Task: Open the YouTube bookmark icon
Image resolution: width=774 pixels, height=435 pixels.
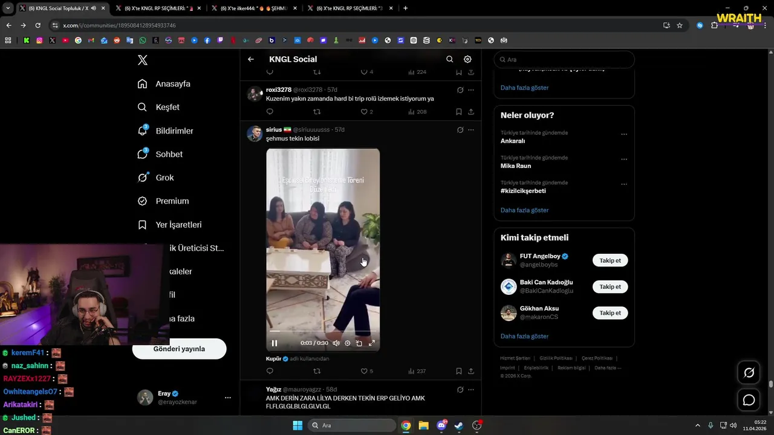Action: click(x=65, y=40)
